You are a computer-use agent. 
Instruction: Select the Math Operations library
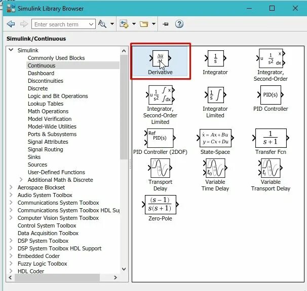pos(48,111)
